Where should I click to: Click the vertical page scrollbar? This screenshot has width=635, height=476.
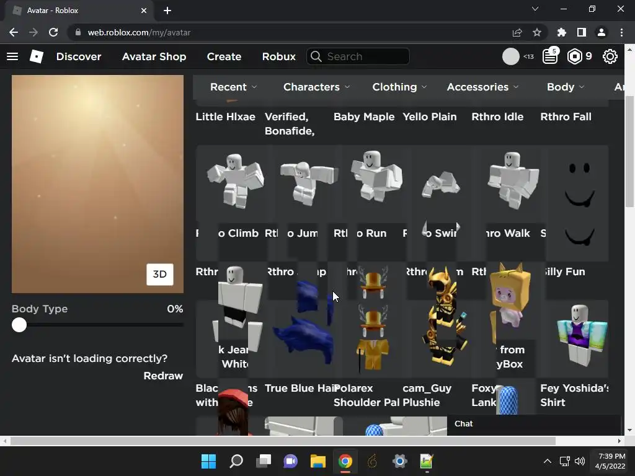[629, 151]
